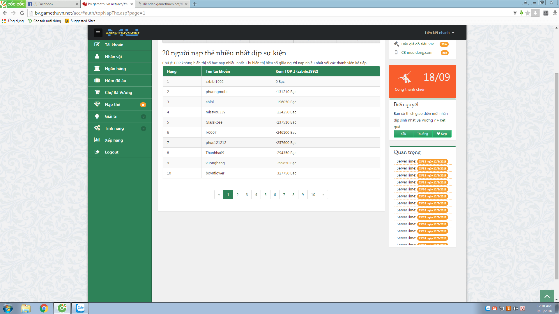This screenshot has height=314, width=559.
Task: Click the Nạp thẻ star badge
Action: (x=143, y=105)
